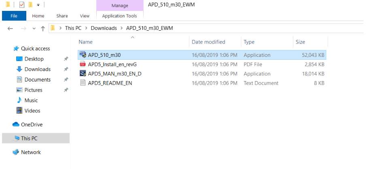Click This PC in the address breadcrumb
The image size is (367, 169).
[73, 28]
